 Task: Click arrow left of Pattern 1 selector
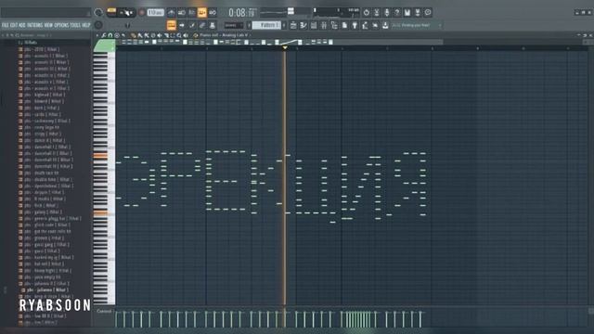(x=249, y=25)
